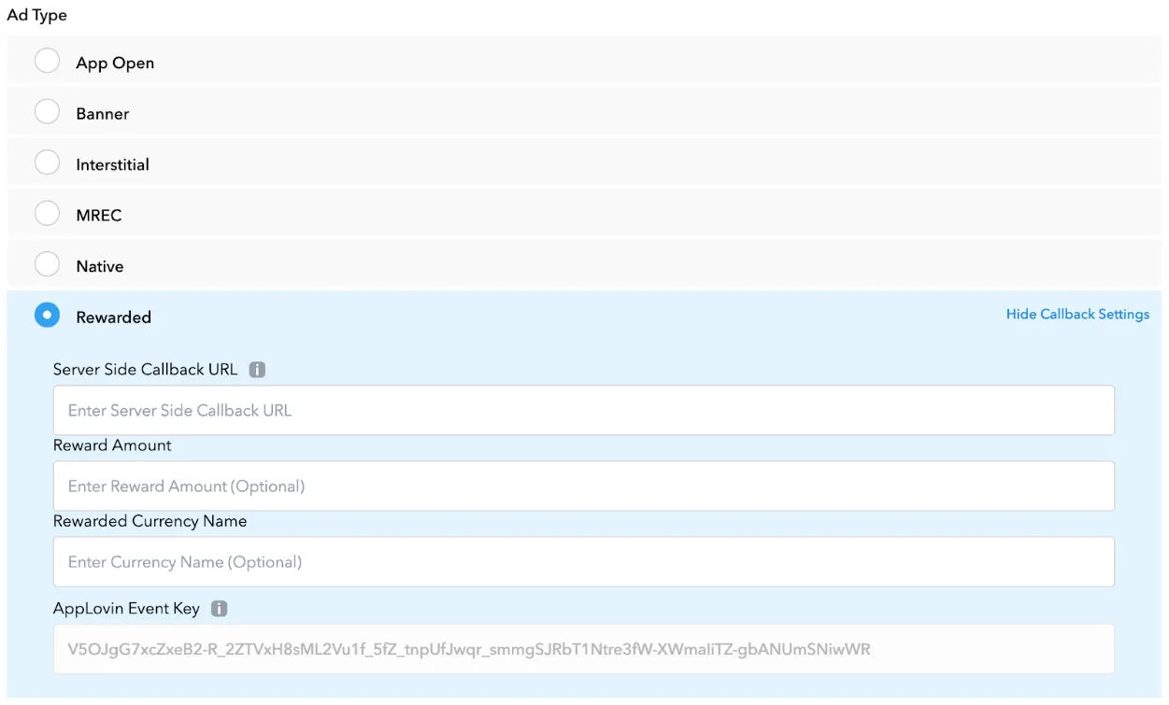This screenshot has height=705, width=1169.
Task: Open info icon next to Server Side Callback URL
Action: click(x=258, y=370)
